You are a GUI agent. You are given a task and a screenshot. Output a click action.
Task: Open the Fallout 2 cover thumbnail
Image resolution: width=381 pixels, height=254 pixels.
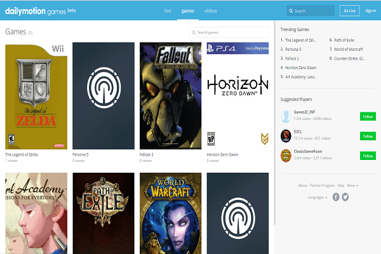pos(170,96)
